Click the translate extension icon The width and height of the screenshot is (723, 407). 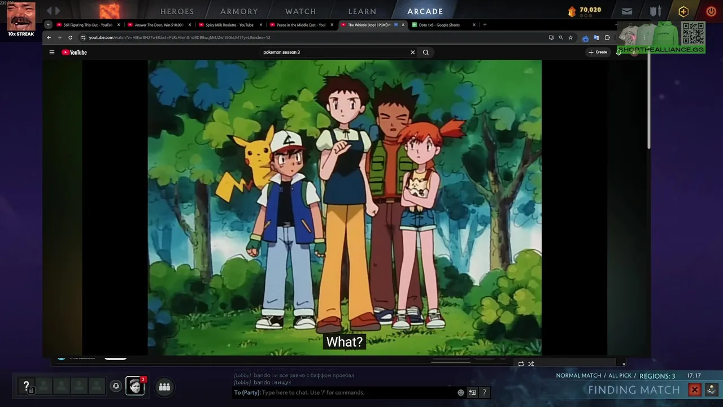click(596, 37)
